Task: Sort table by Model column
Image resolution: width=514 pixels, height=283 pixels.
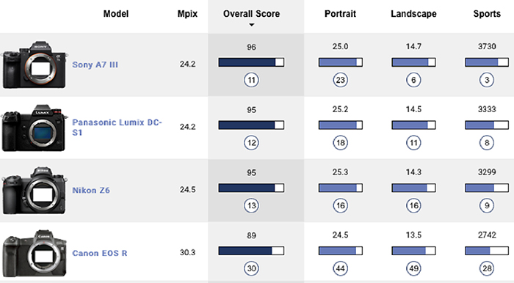Action: (116, 14)
